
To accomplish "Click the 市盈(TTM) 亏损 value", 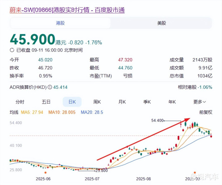I will (128, 76).
